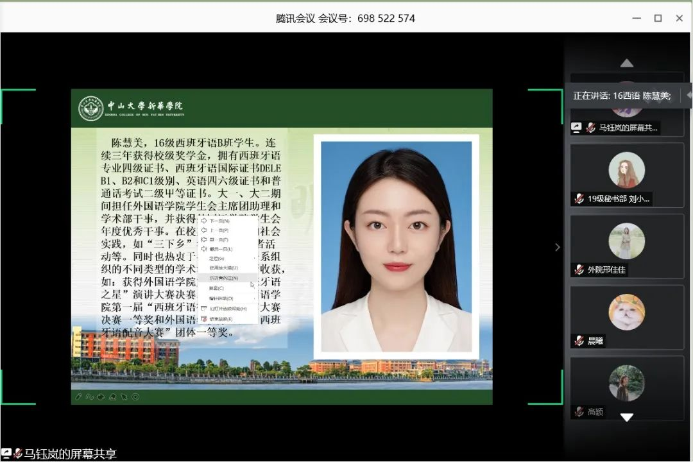Image resolution: width=693 pixels, height=462 pixels.
Task: Choose 下一页(N) in the context menu
Action: 219,221
